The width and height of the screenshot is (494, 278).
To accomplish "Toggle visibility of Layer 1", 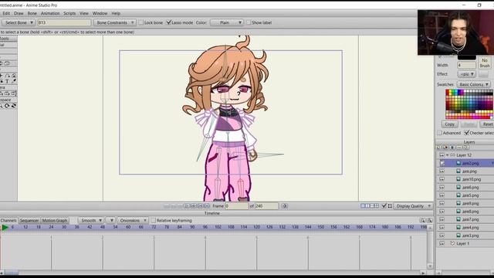I will [x=442, y=243].
